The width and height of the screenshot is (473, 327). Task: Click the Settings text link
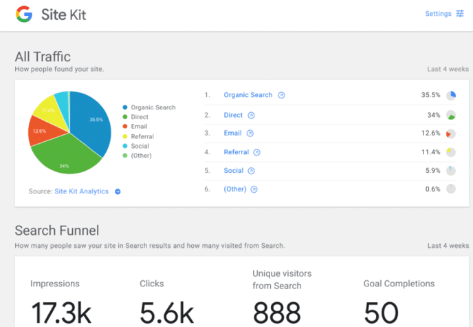tap(438, 14)
